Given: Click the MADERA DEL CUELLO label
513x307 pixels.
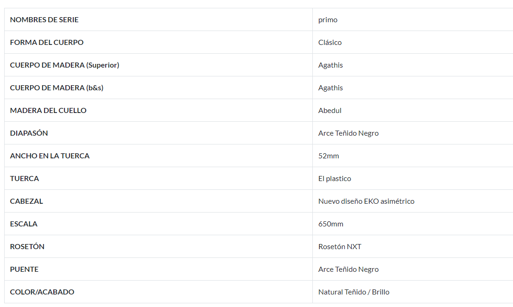Looking at the screenshot, I should [48, 111].
